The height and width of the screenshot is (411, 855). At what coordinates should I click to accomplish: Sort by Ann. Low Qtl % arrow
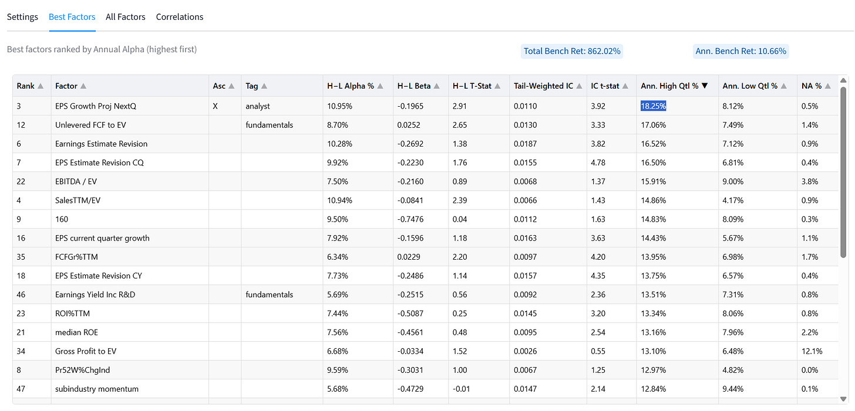click(x=783, y=86)
